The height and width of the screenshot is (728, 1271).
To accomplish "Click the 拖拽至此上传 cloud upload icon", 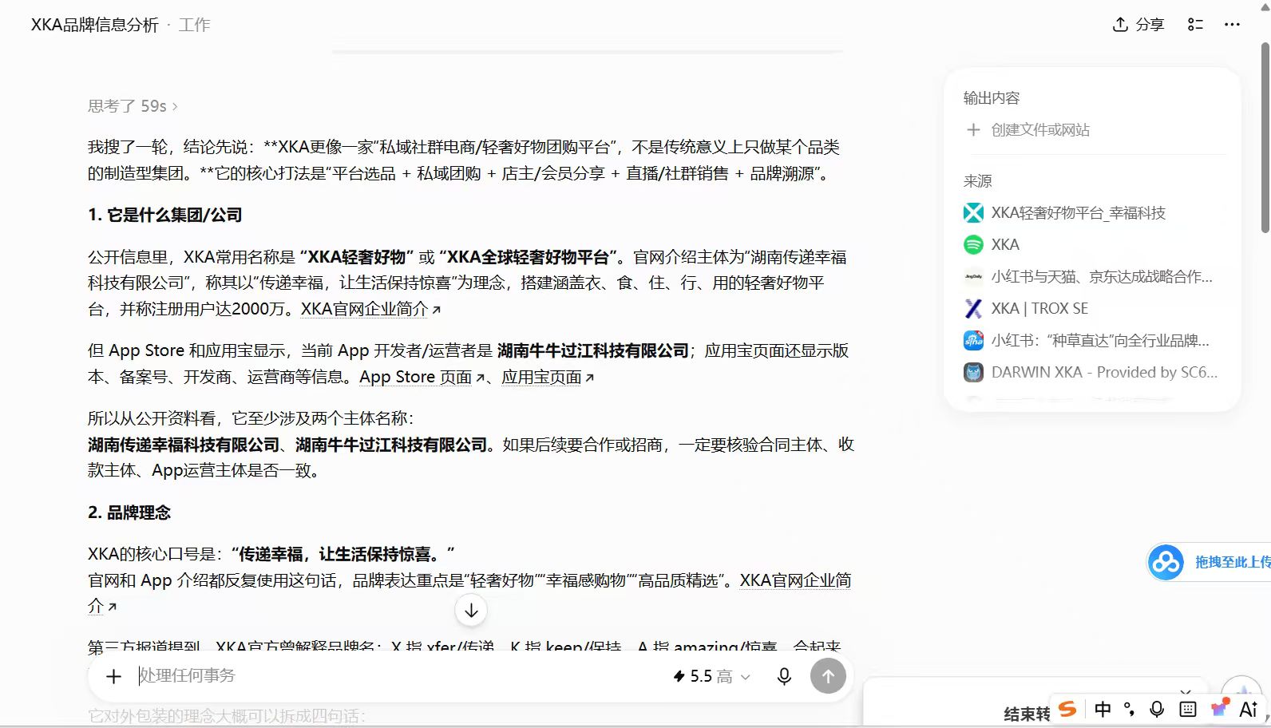I will click(x=1166, y=563).
